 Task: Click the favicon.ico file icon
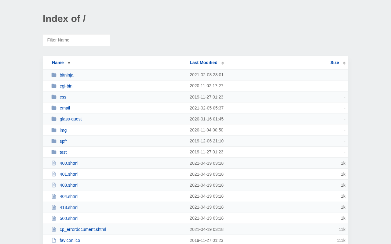(x=54, y=240)
